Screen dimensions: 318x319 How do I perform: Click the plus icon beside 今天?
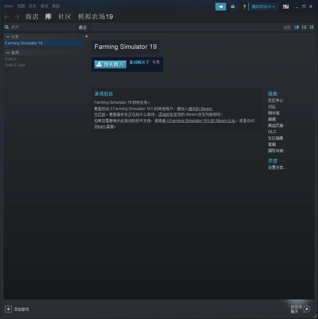click(87, 36)
